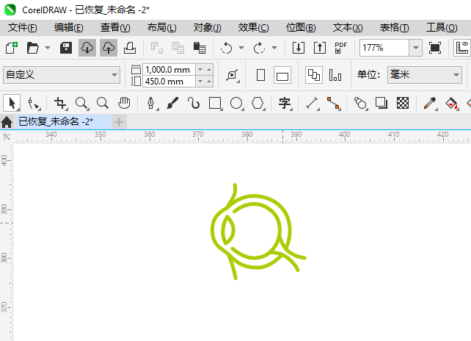This screenshot has height=341, width=471.
Task: Pick the Polygon tool
Action: pos(258,103)
